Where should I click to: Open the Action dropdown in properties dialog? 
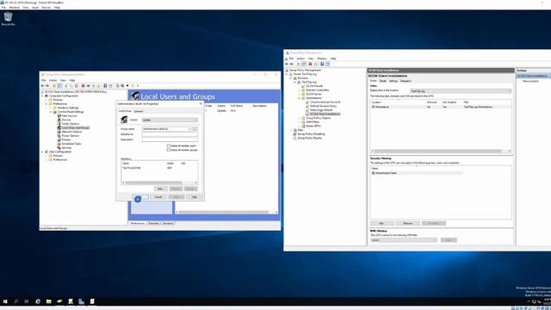tap(170, 120)
